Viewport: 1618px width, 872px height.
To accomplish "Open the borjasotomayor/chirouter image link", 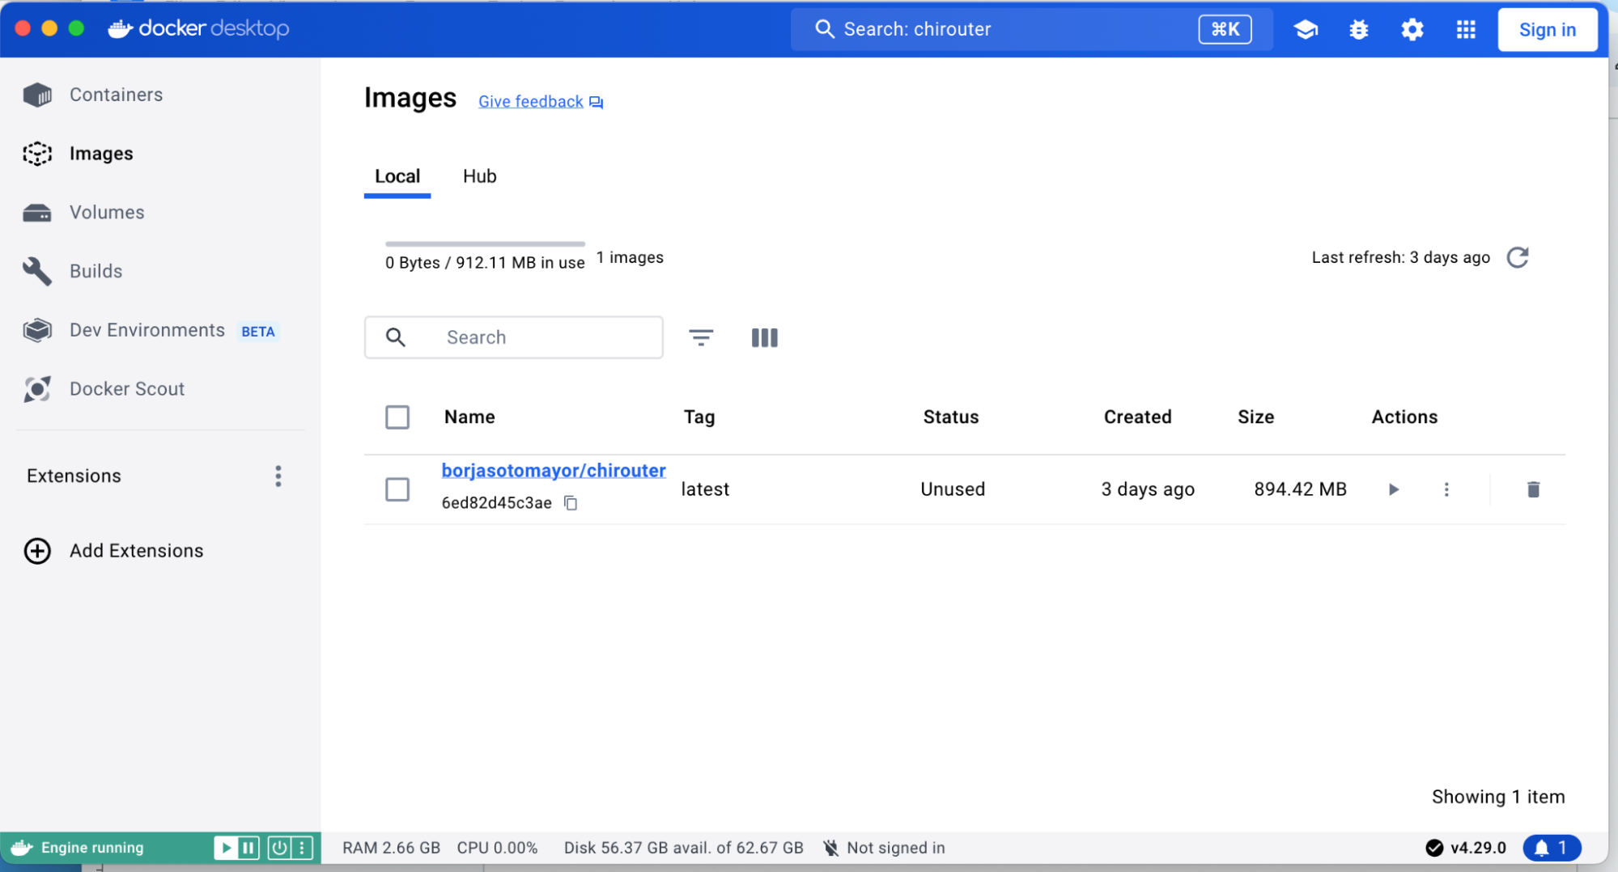I will pyautogui.click(x=554, y=471).
